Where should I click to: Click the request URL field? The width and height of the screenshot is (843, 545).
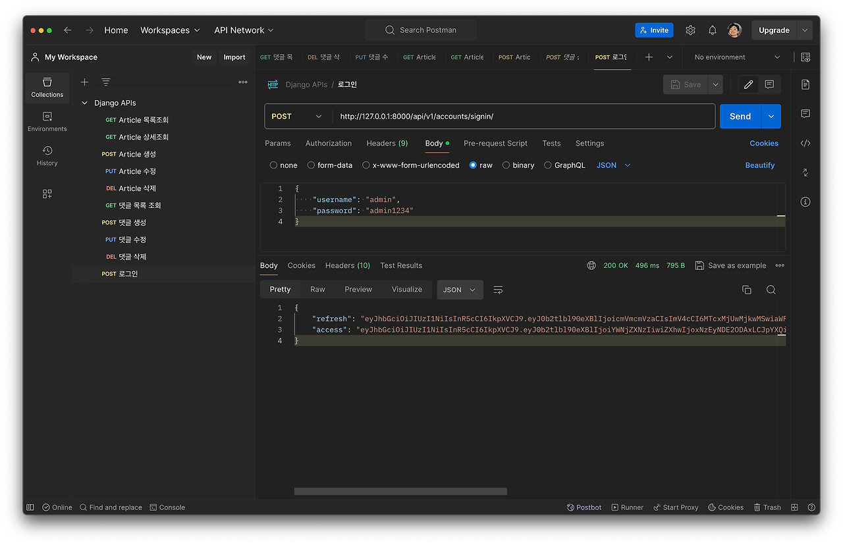click(524, 117)
